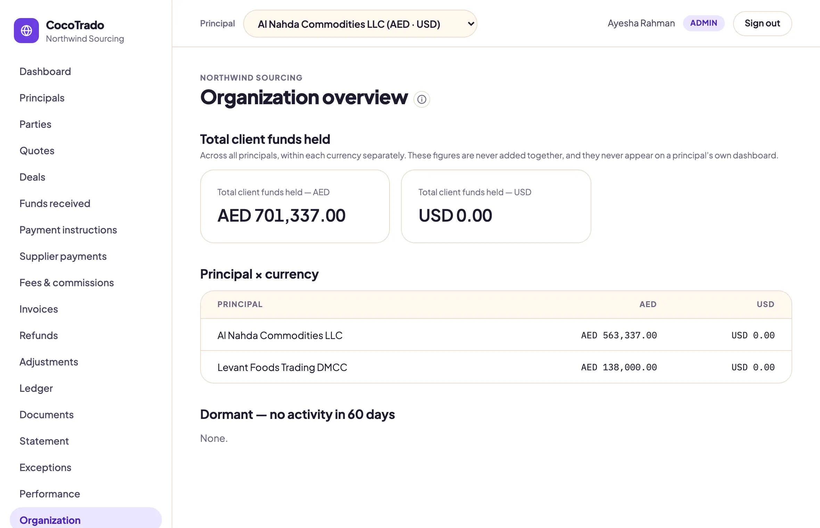
Task: Click the CocoTrado brand name
Action: [x=75, y=25]
